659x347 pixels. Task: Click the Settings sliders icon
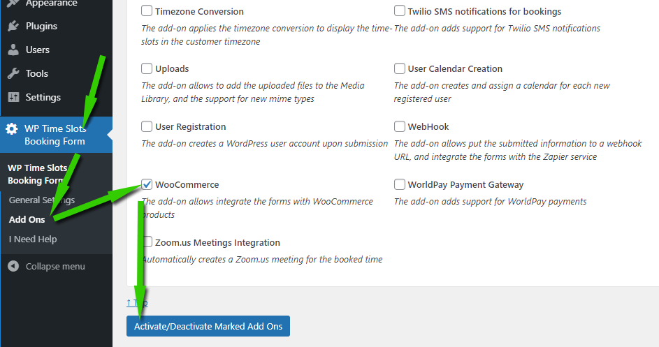[13, 98]
